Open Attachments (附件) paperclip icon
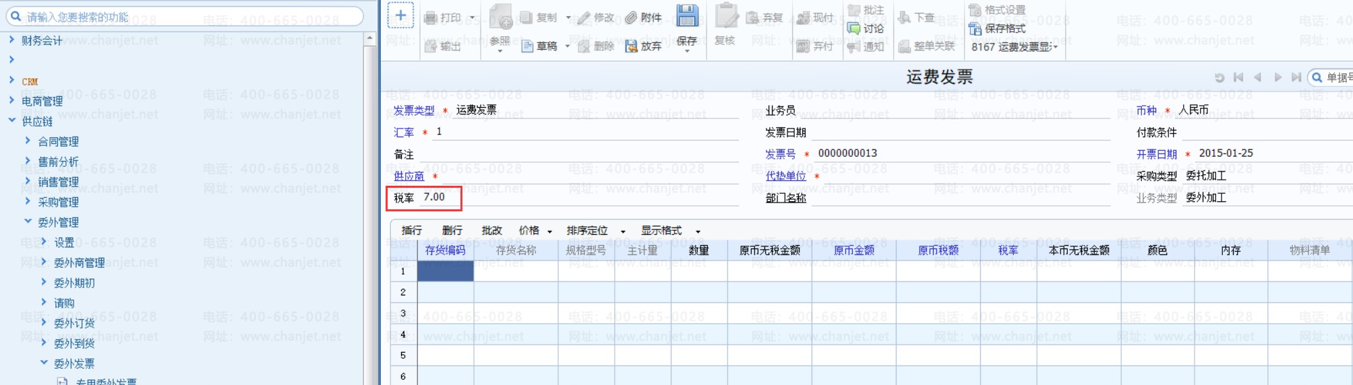 (x=631, y=18)
